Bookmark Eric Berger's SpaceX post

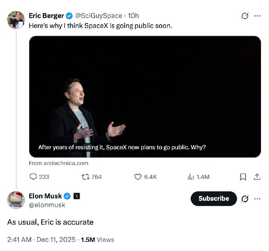click(x=243, y=177)
